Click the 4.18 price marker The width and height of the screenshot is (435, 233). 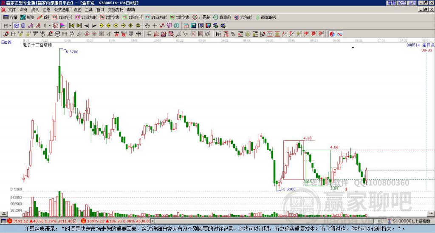click(x=308, y=138)
